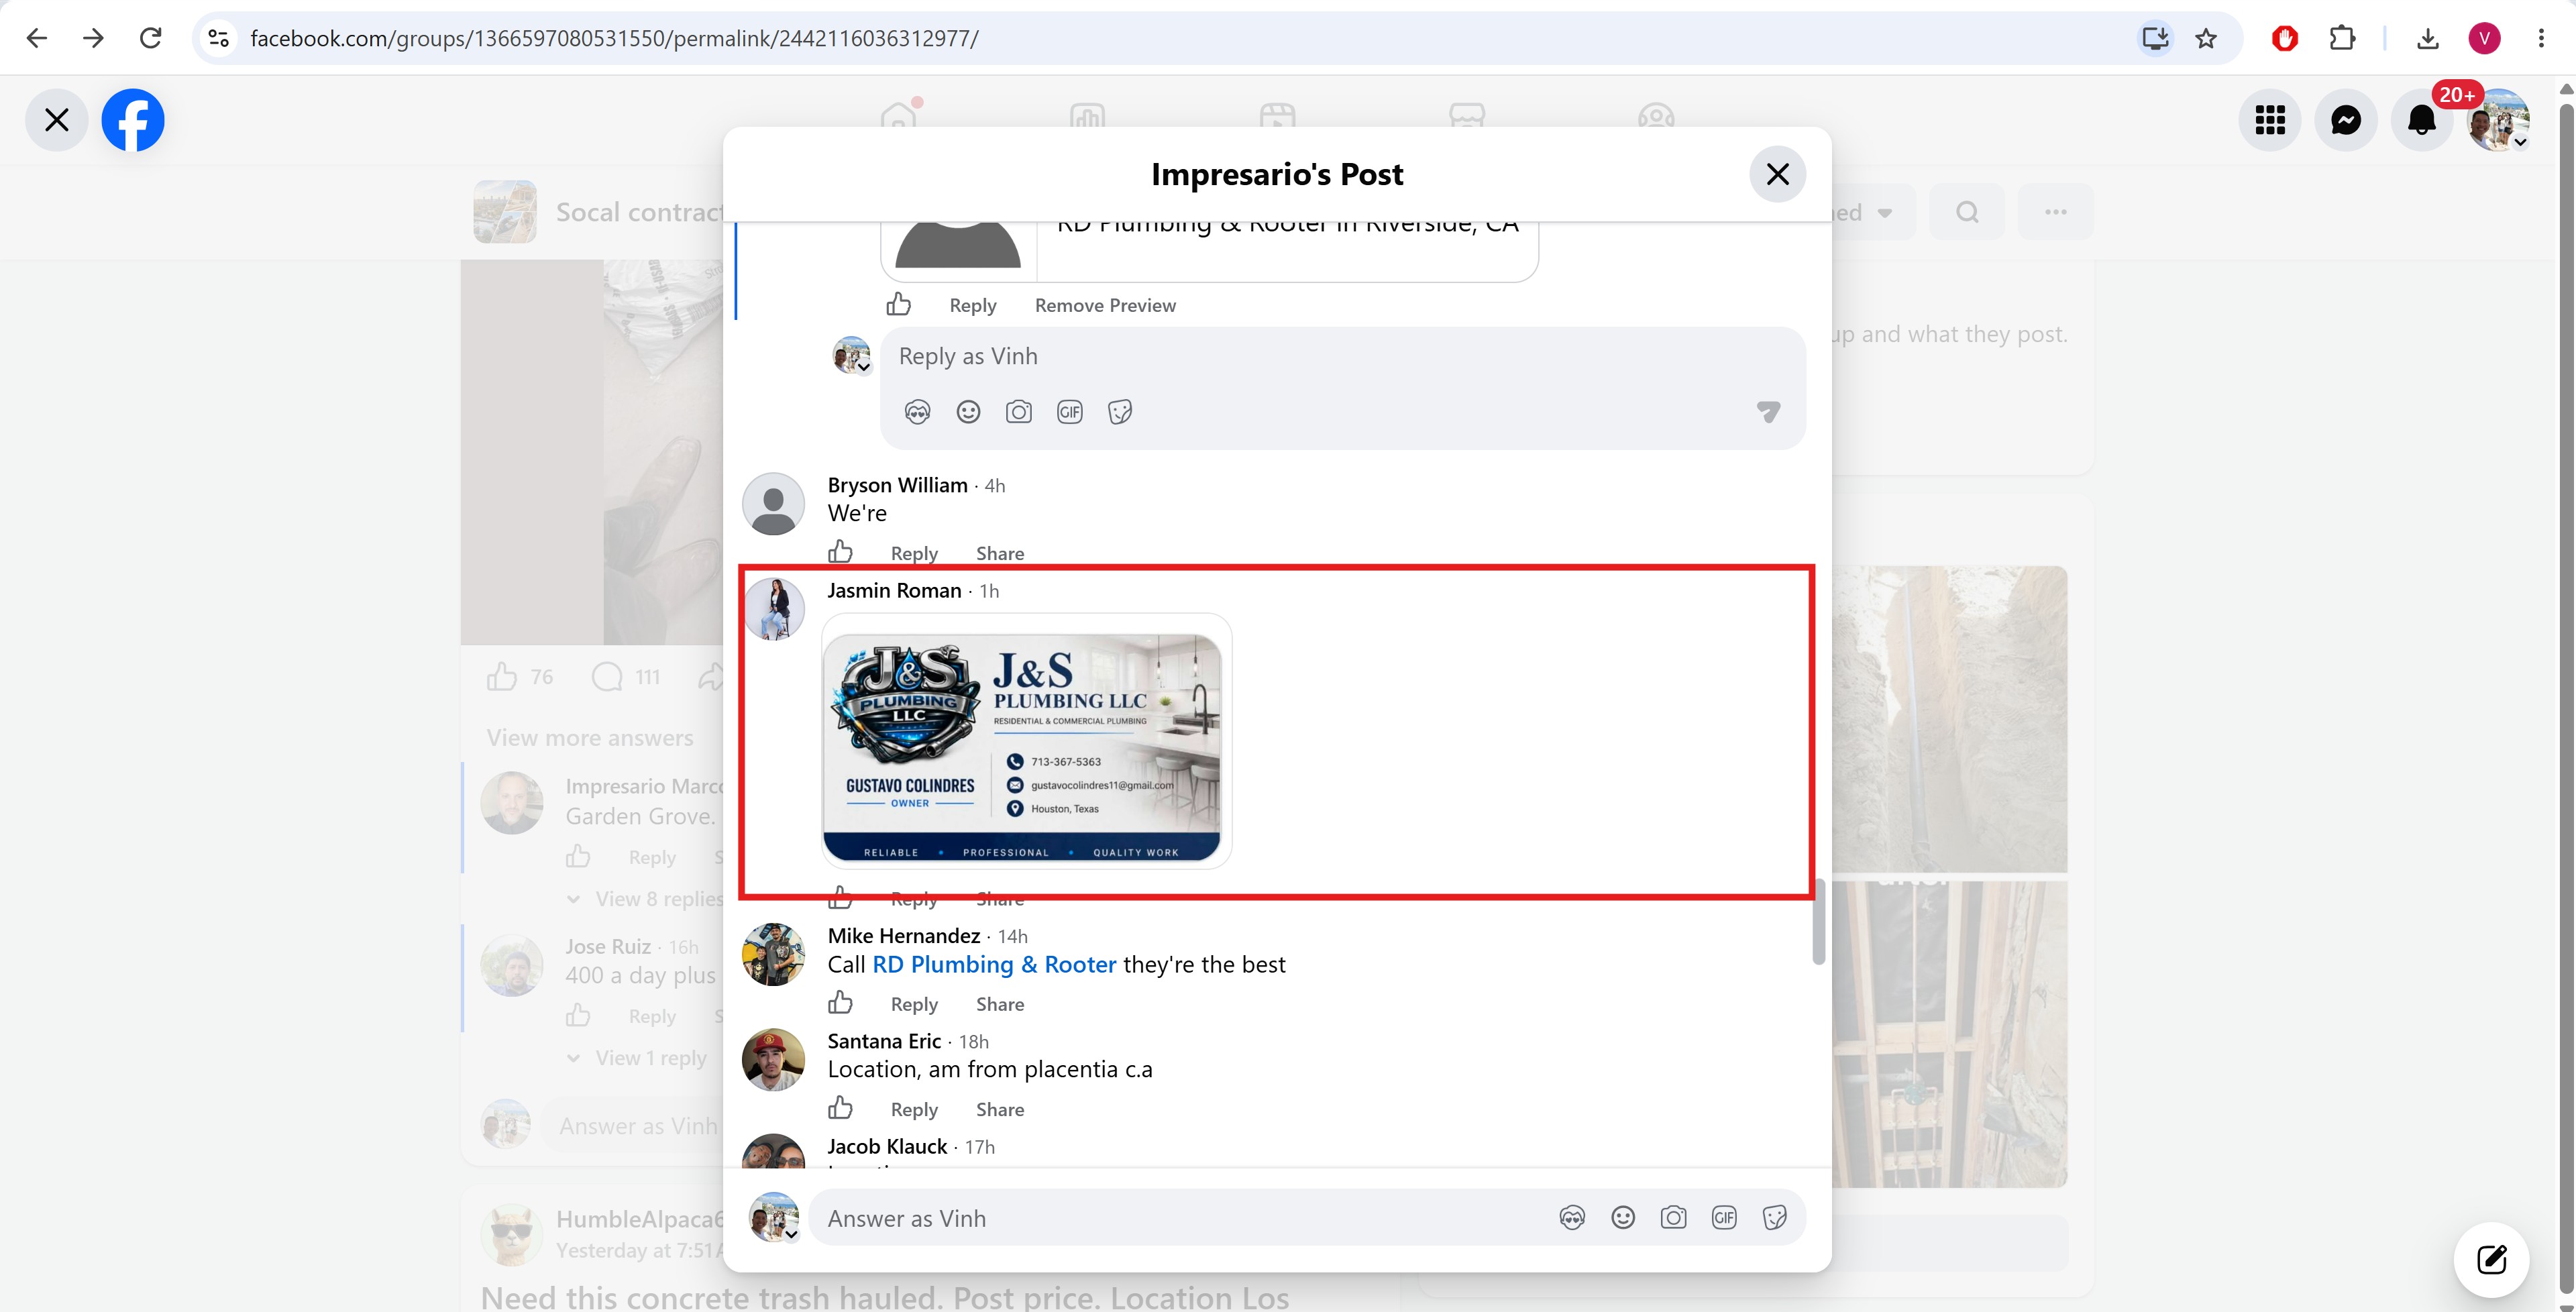Search the group with magnifier icon
The width and height of the screenshot is (2576, 1312).
click(1967, 212)
